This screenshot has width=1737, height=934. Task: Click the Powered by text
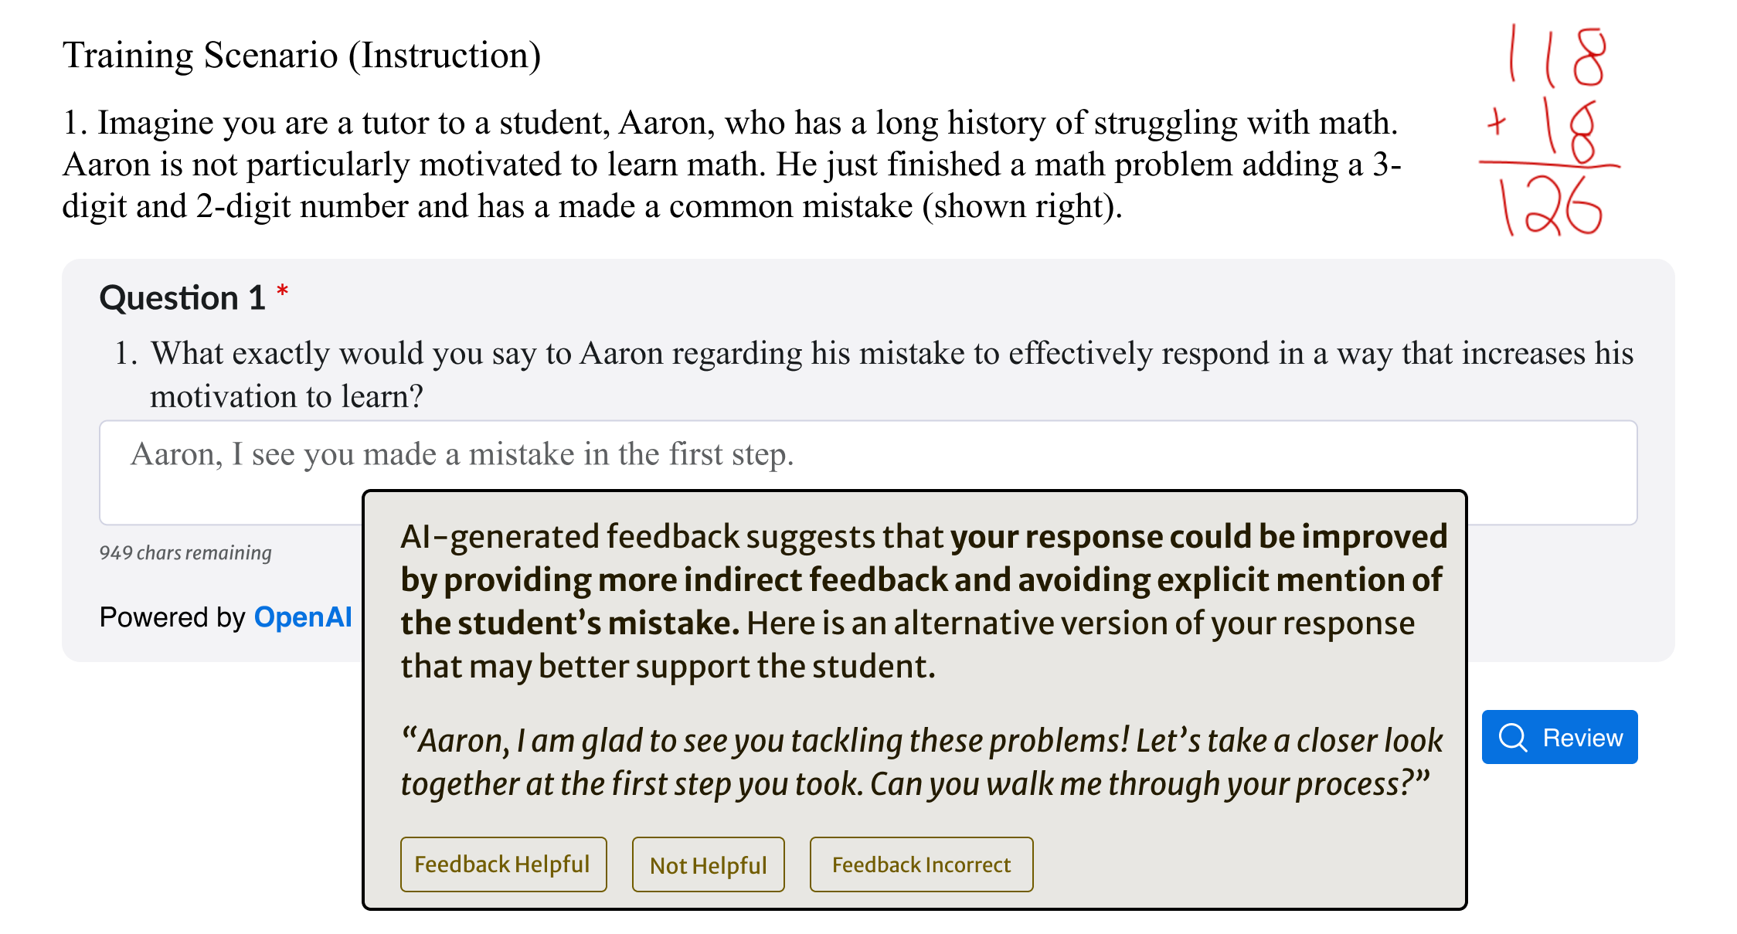[172, 616]
